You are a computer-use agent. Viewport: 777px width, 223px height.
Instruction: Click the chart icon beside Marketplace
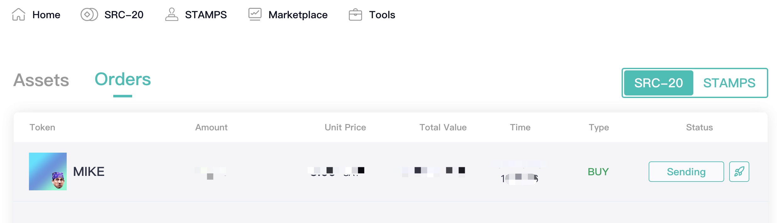tap(255, 14)
